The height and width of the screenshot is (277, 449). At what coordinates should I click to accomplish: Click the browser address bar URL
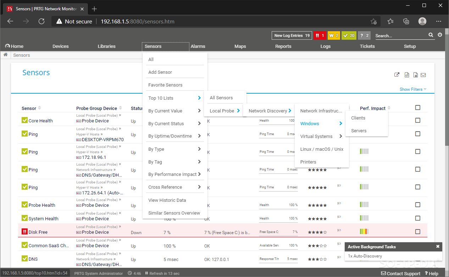pyautogui.click(x=138, y=21)
